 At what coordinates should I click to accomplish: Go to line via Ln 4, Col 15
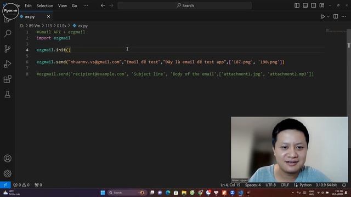click(x=230, y=185)
